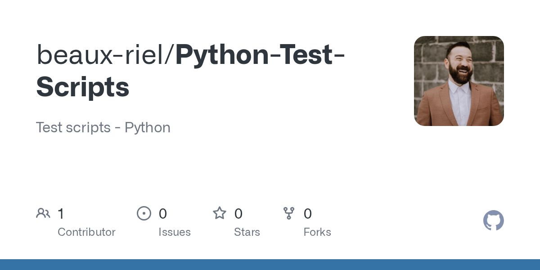Open the Forks label
This screenshot has height=270, width=540.
(317, 232)
